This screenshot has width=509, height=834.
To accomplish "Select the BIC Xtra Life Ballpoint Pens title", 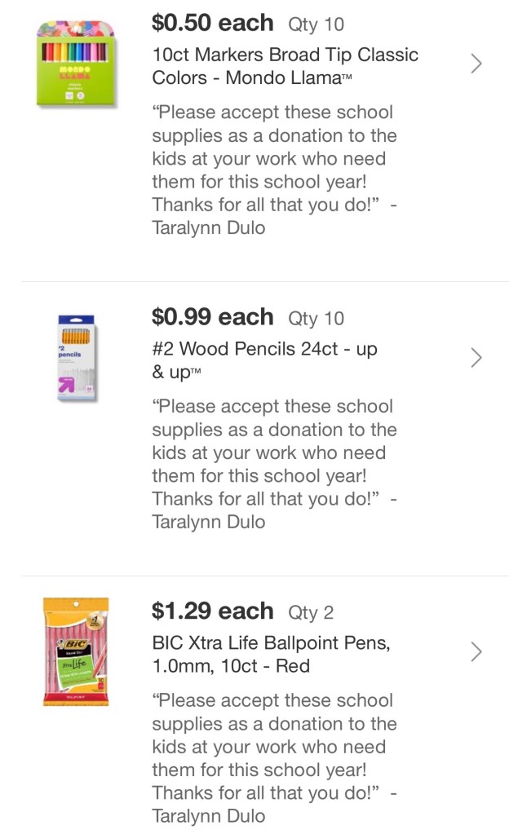I will [x=271, y=655].
